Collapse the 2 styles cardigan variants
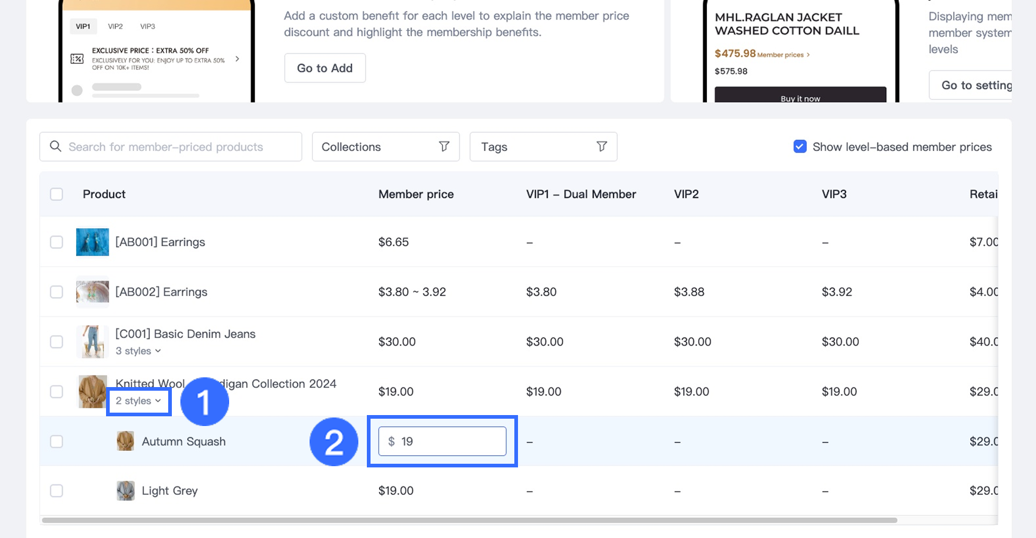The width and height of the screenshot is (1036, 538). tap(138, 401)
